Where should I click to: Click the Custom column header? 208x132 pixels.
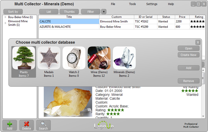(x=116, y=17)
